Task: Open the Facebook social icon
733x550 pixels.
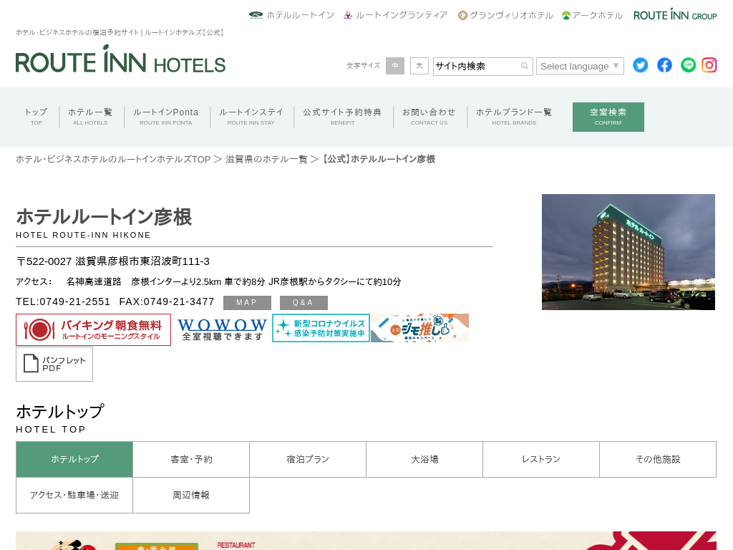Action: coord(664,65)
